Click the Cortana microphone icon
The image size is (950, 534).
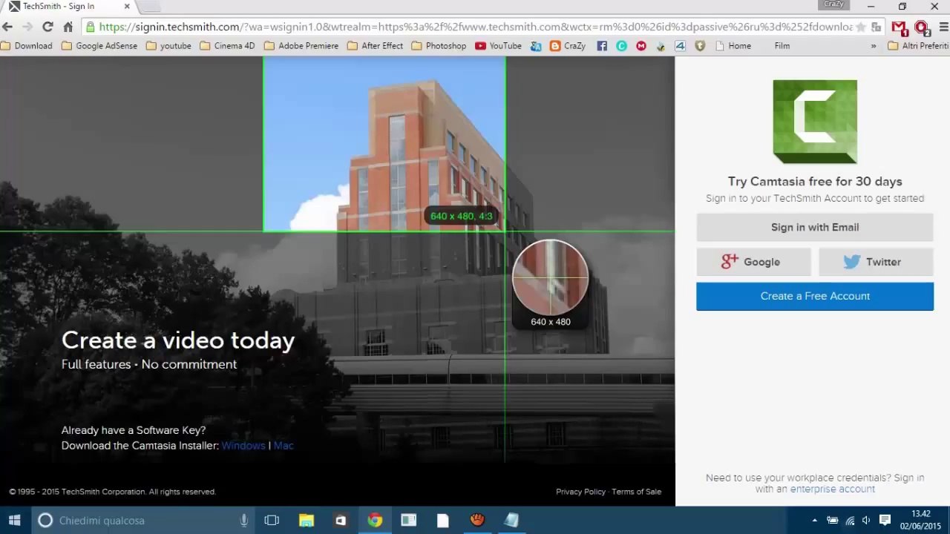(243, 520)
